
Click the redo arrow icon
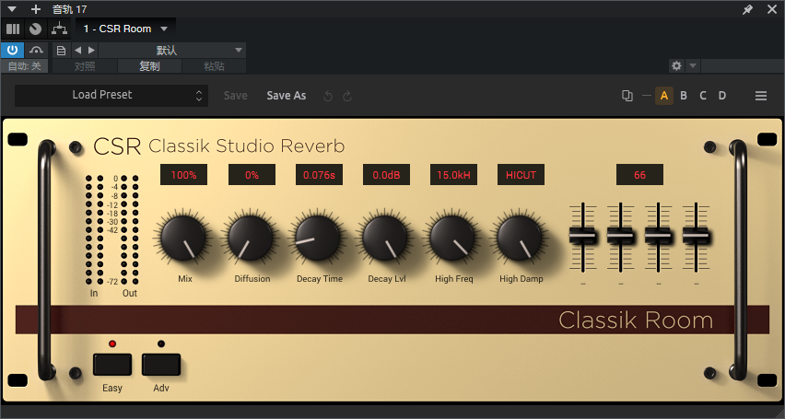click(347, 96)
